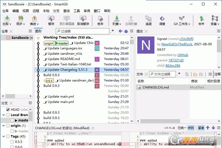
Task: Open commit hash link c53c0bf0
Action: [186, 39]
